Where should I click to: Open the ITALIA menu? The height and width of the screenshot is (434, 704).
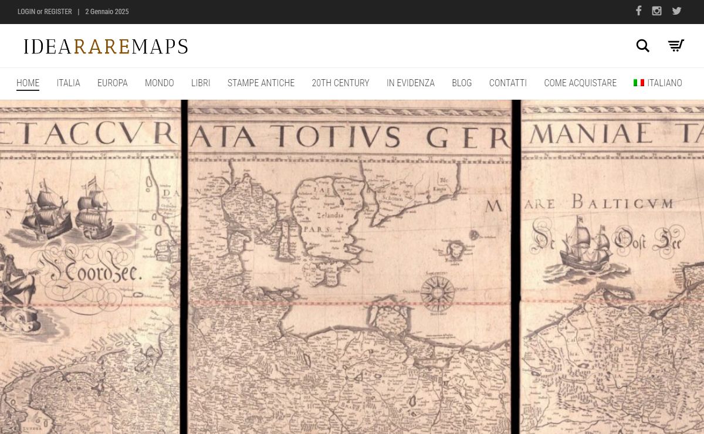69,83
